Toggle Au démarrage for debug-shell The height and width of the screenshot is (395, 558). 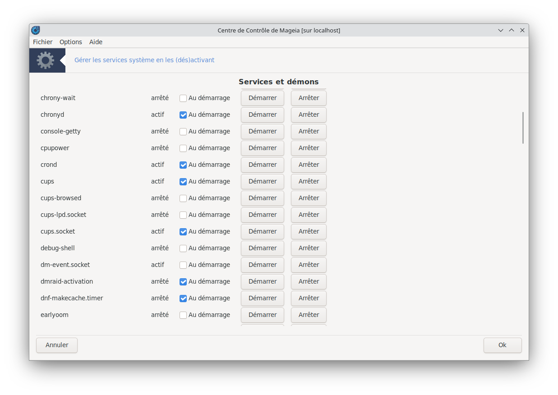coord(183,248)
